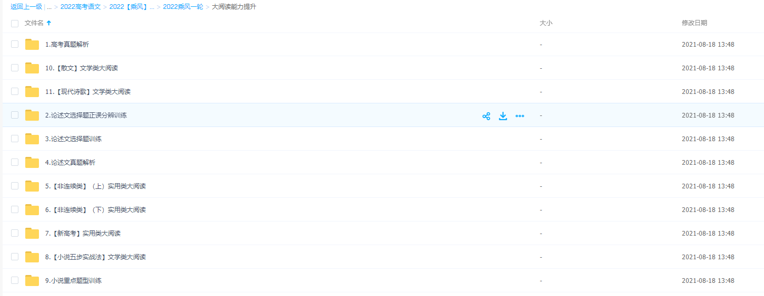Toggle the select-all checkbox in the header

coord(15,24)
